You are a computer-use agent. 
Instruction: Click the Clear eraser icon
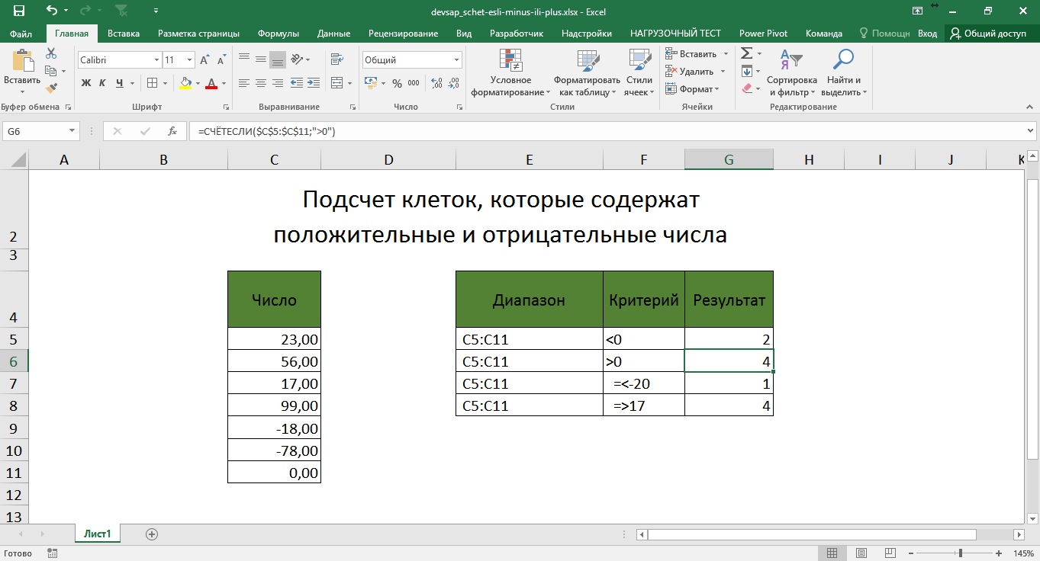(x=747, y=88)
